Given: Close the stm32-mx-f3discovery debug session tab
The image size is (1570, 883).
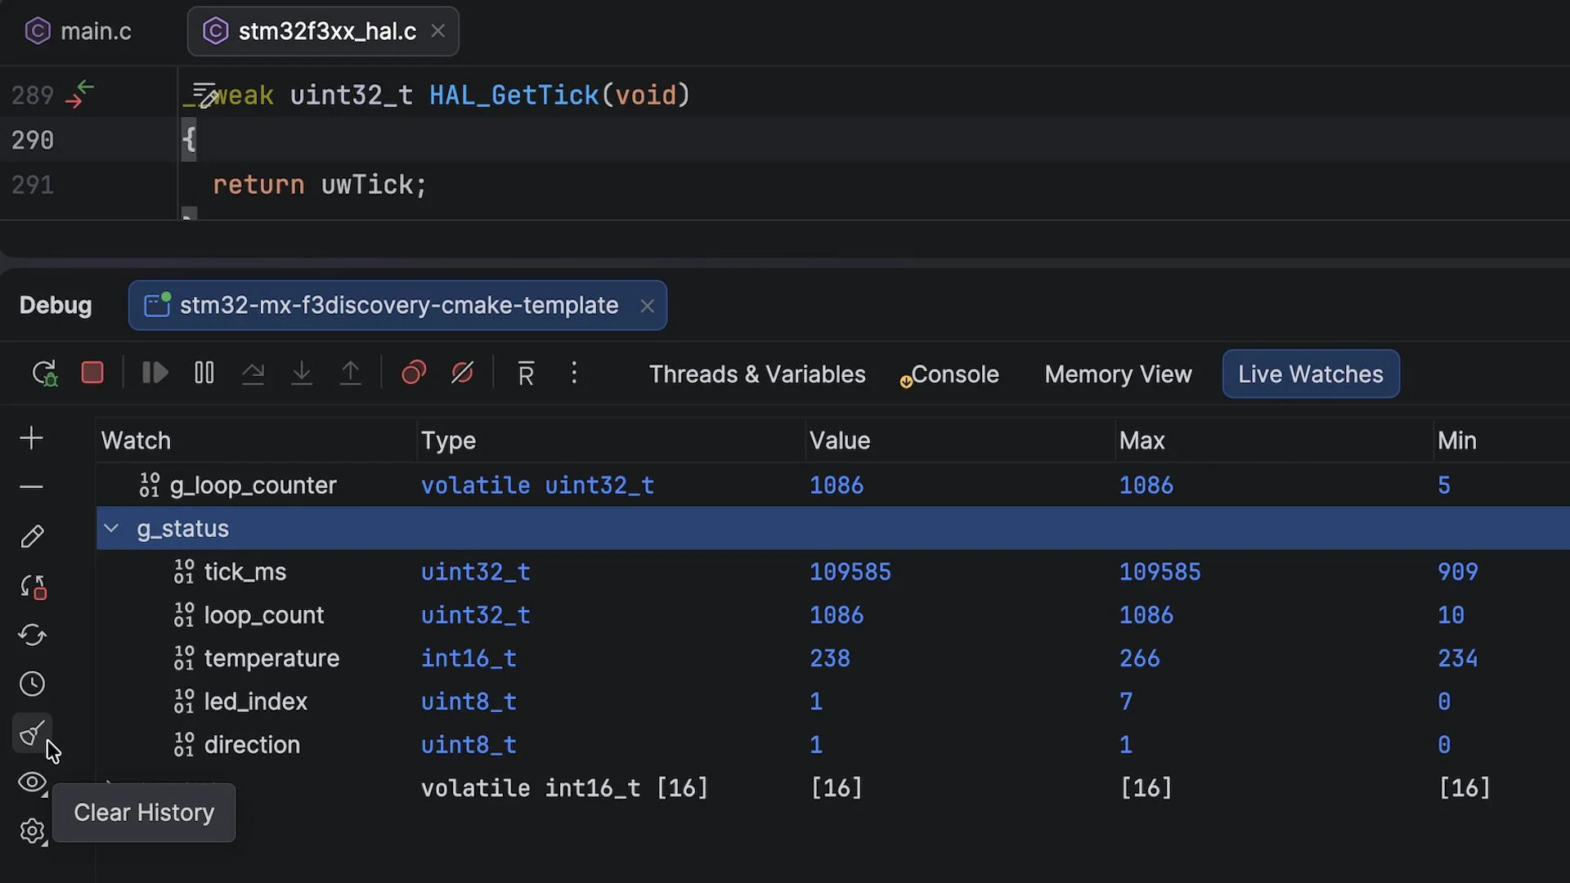Looking at the screenshot, I should [647, 306].
